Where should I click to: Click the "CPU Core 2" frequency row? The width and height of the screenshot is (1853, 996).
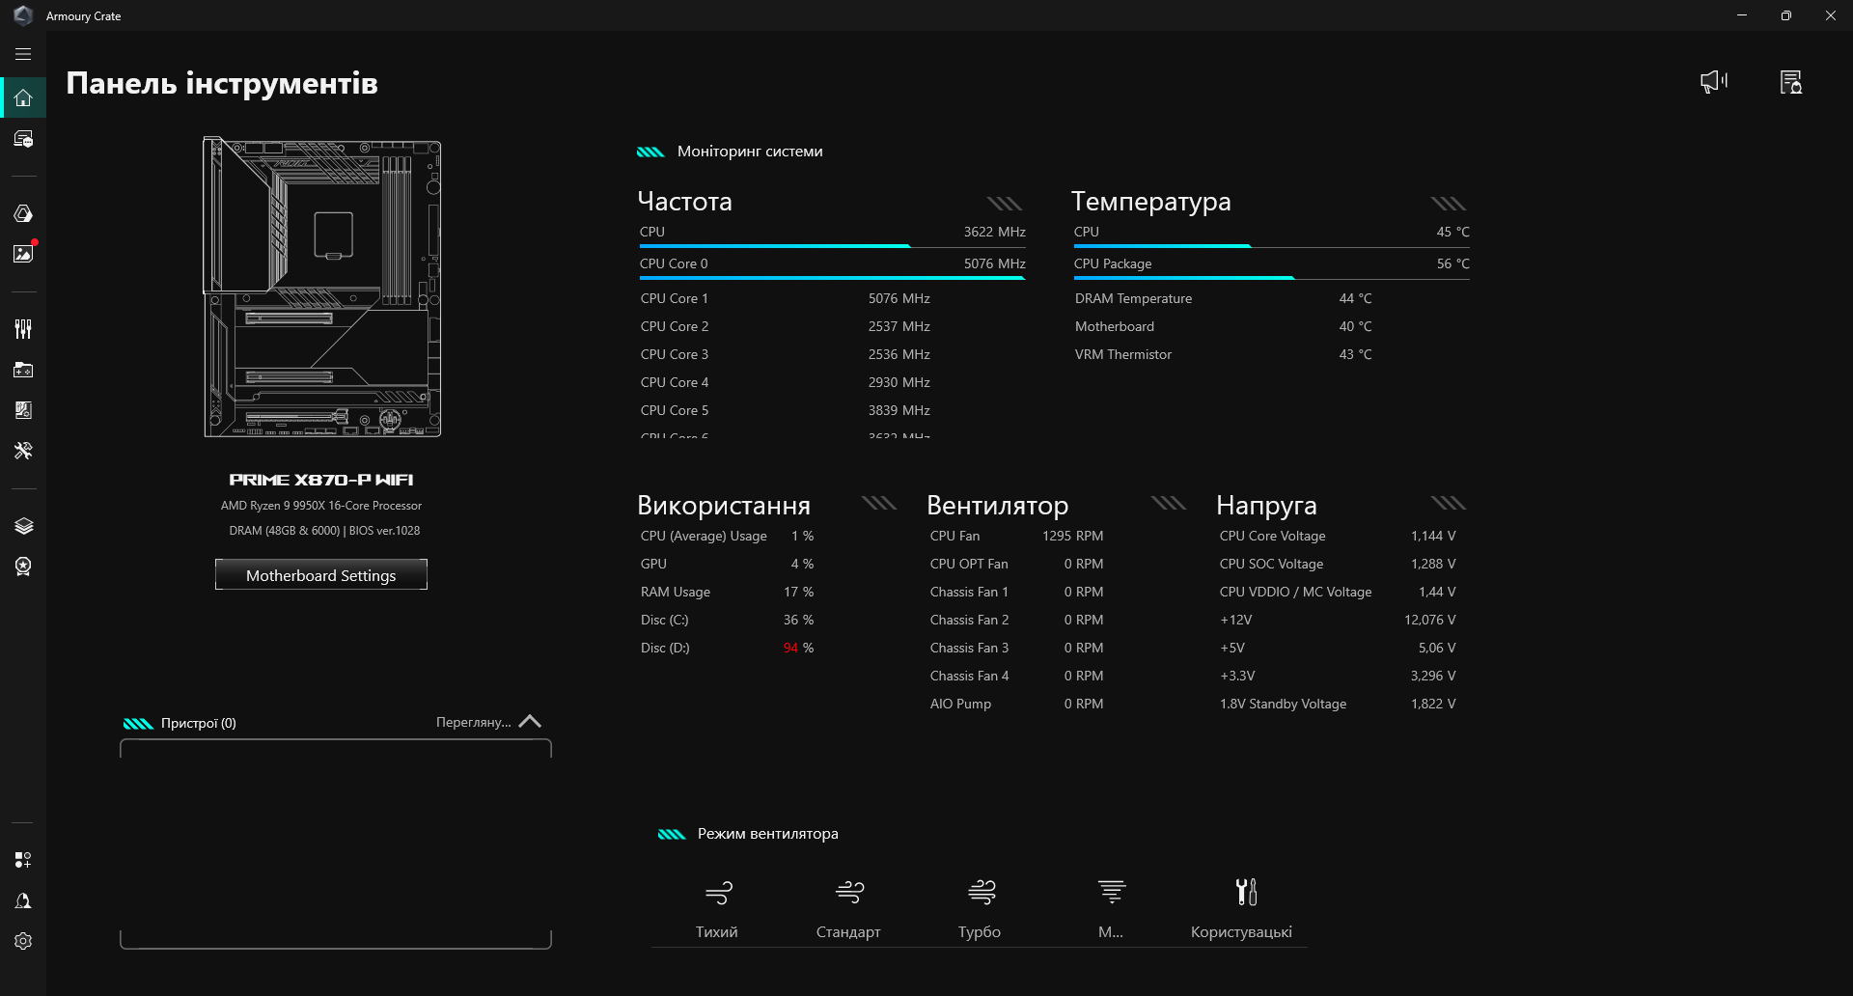tap(786, 326)
